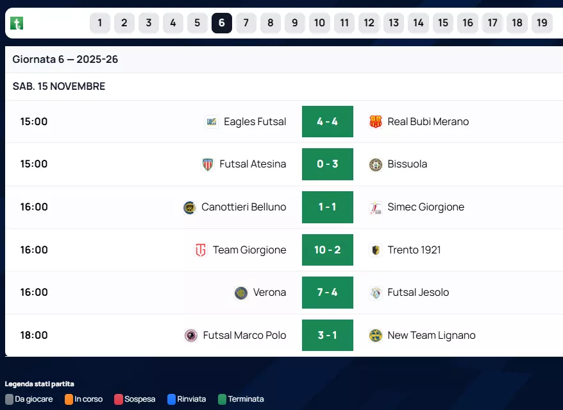The width and height of the screenshot is (563, 410).
Task: Select matchday 1 tab
Action: (x=100, y=23)
